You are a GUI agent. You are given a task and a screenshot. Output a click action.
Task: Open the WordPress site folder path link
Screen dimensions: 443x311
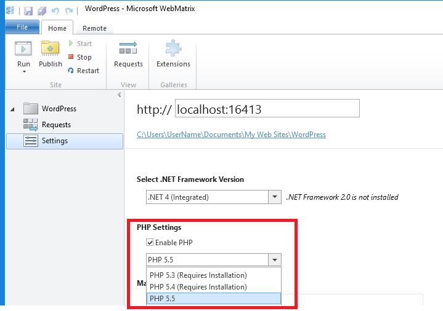coord(231,135)
